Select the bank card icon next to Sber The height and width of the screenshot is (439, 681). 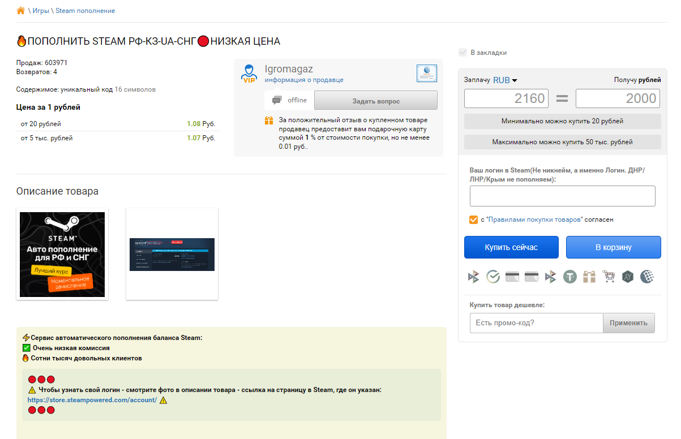512,277
